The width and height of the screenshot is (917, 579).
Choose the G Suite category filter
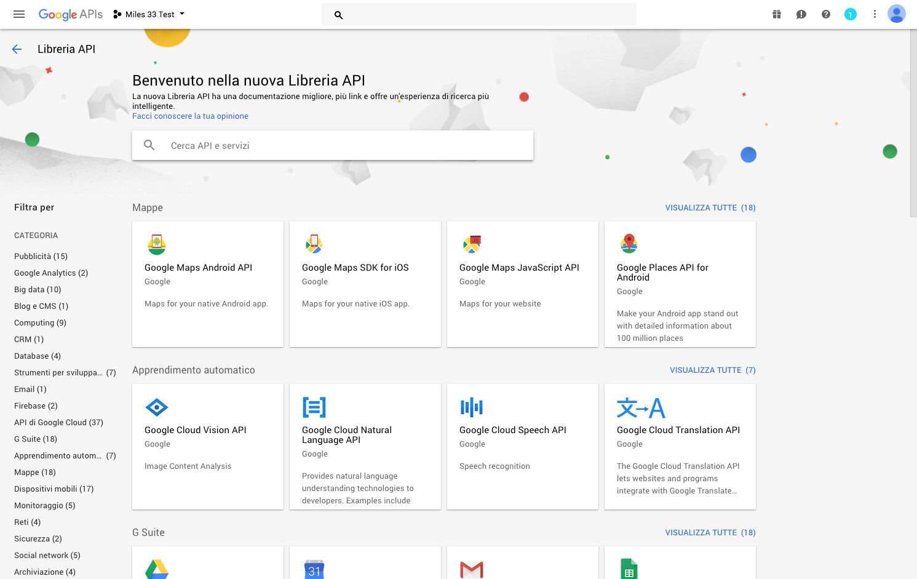[x=36, y=439]
